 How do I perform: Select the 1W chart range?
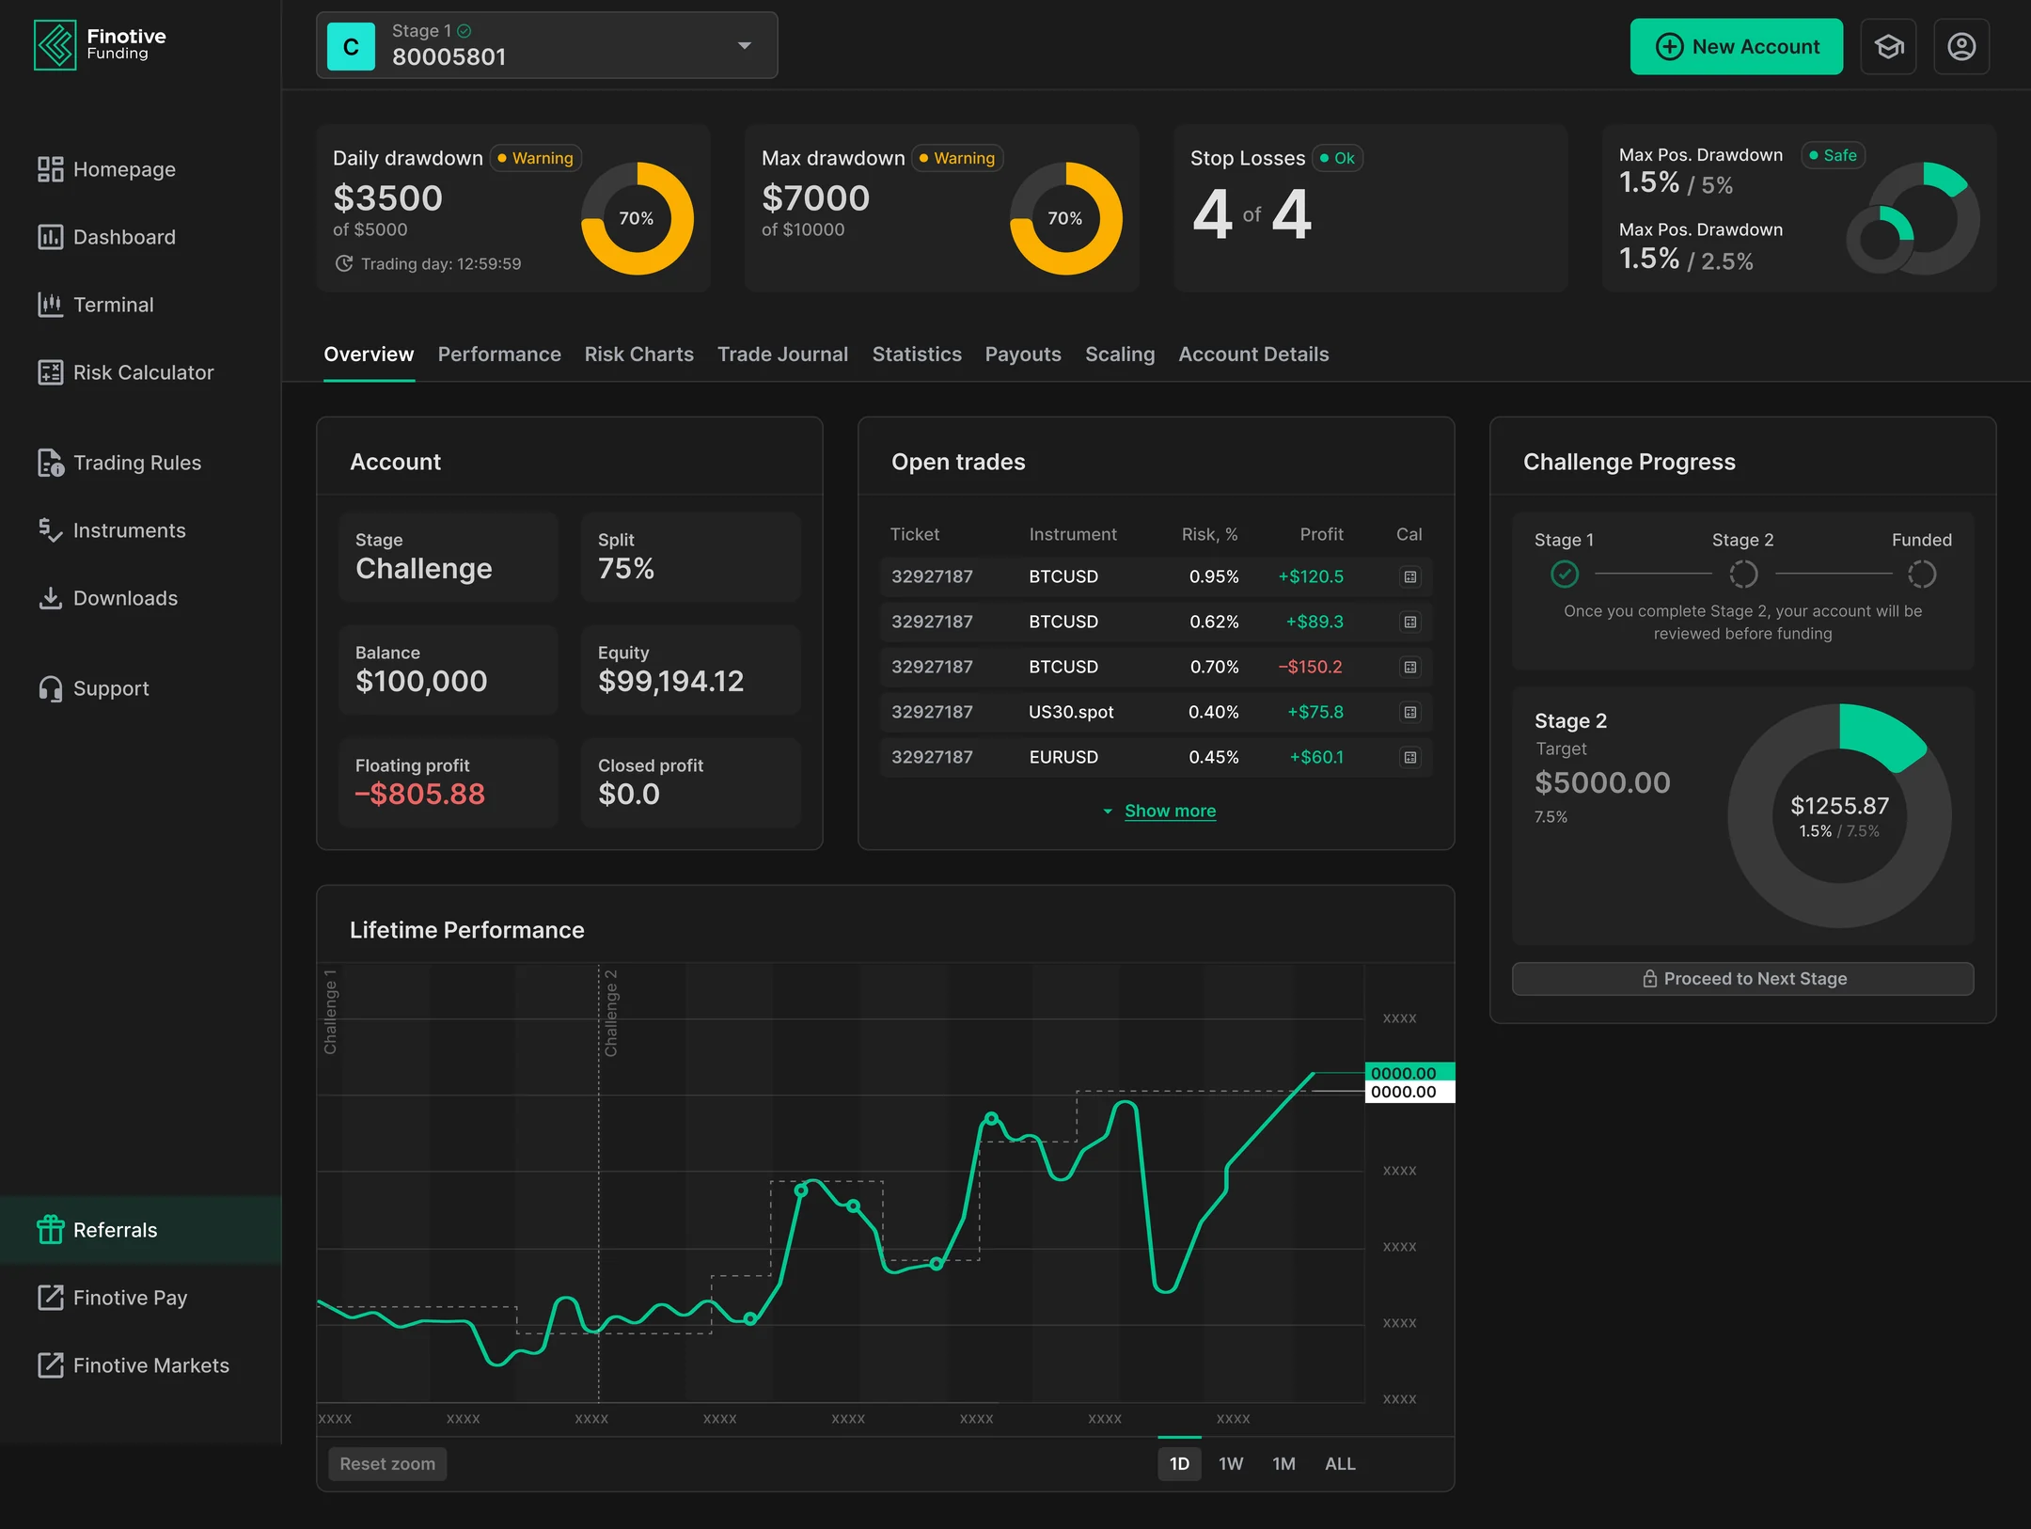click(1231, 1464)
